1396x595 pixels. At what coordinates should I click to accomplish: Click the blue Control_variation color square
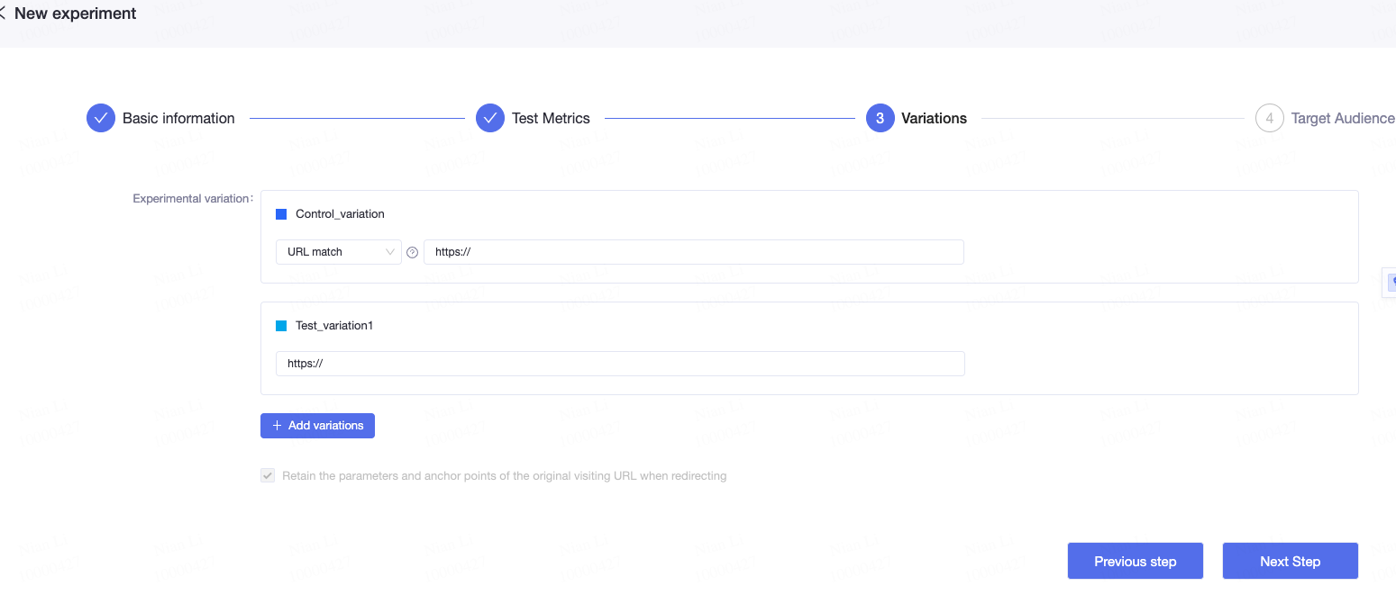coord(281,214)
